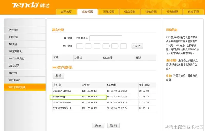Open the 行为管理 tab
Screen dimensions: 205x131
[x=172, y=12]
